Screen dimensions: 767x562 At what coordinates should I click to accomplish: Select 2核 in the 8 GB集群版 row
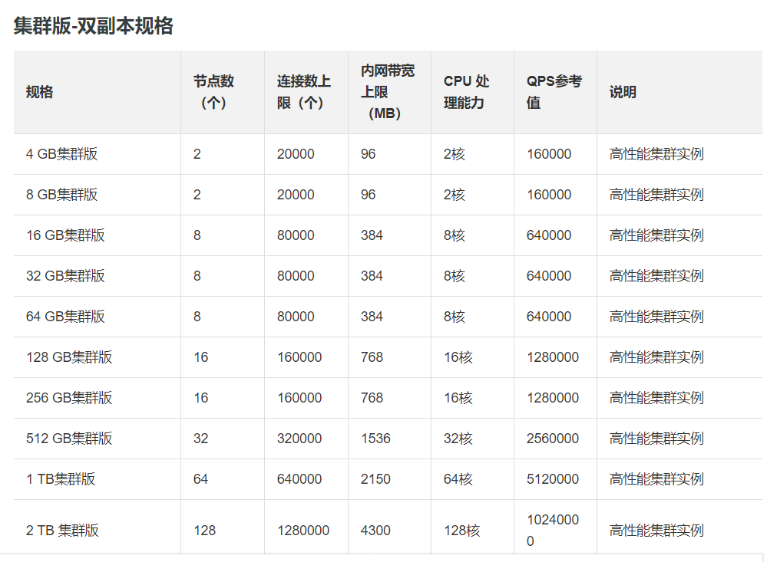[455, 195]
